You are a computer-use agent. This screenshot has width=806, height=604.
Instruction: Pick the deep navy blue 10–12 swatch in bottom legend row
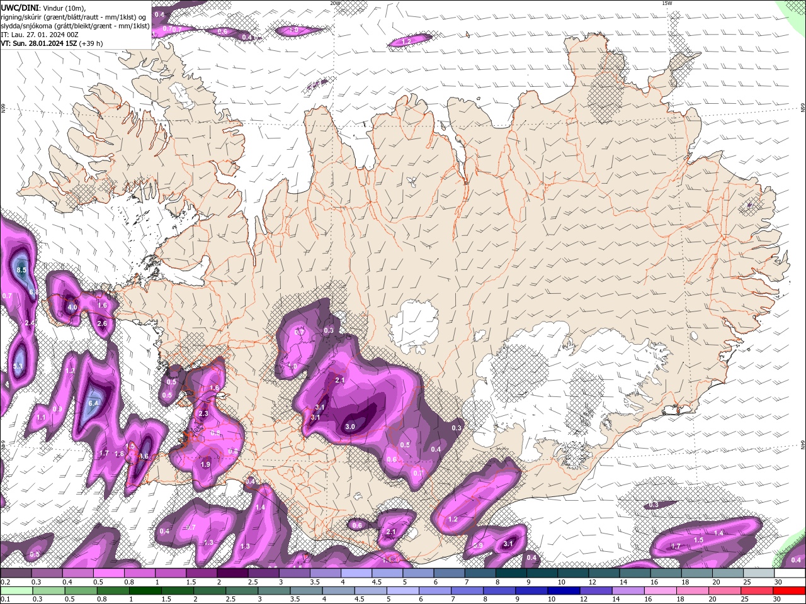pyautogui.click(x=564, y=591)
